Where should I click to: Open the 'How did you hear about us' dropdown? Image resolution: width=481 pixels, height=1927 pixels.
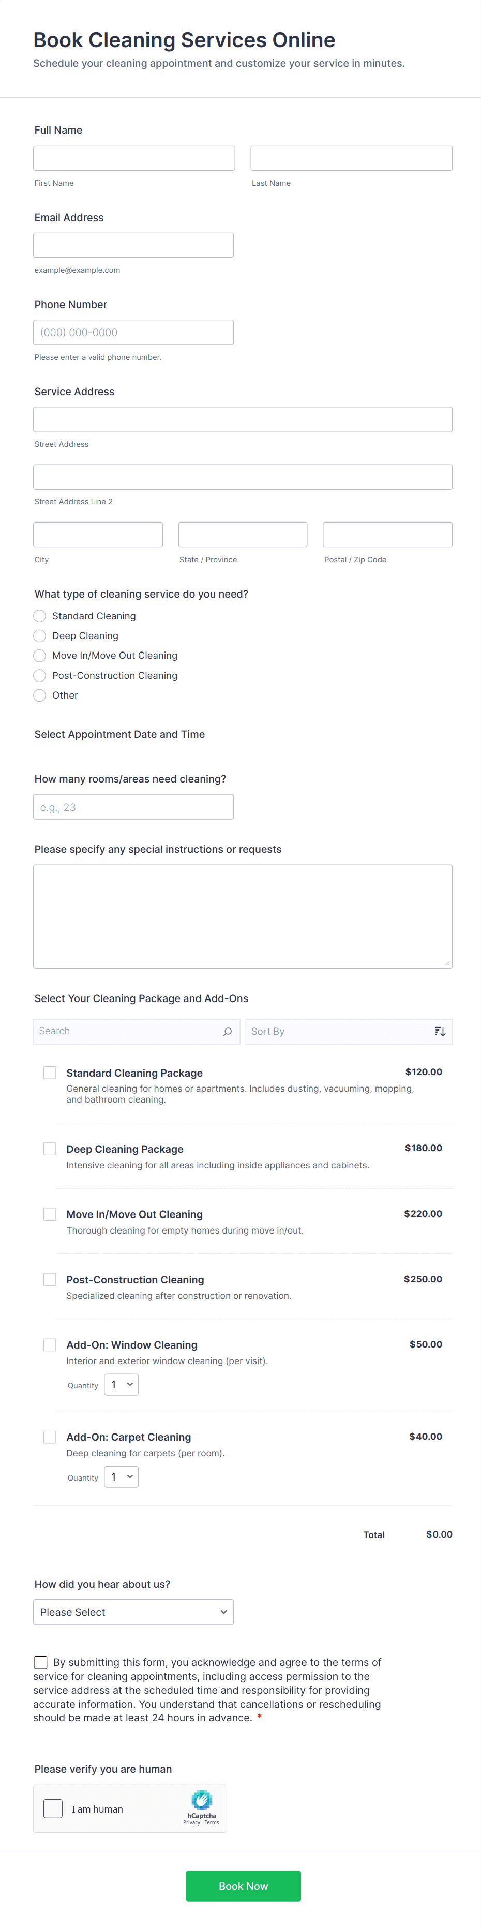[133, 1612]
